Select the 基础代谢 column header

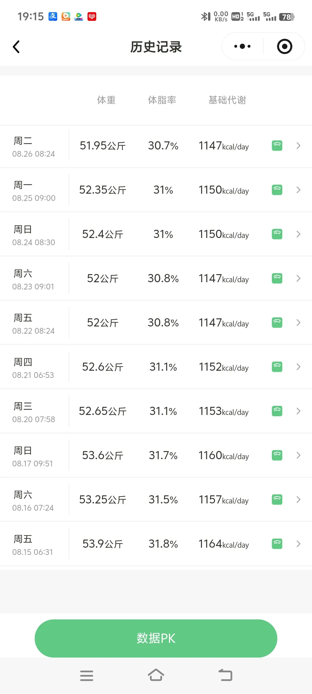pos(227,100)
